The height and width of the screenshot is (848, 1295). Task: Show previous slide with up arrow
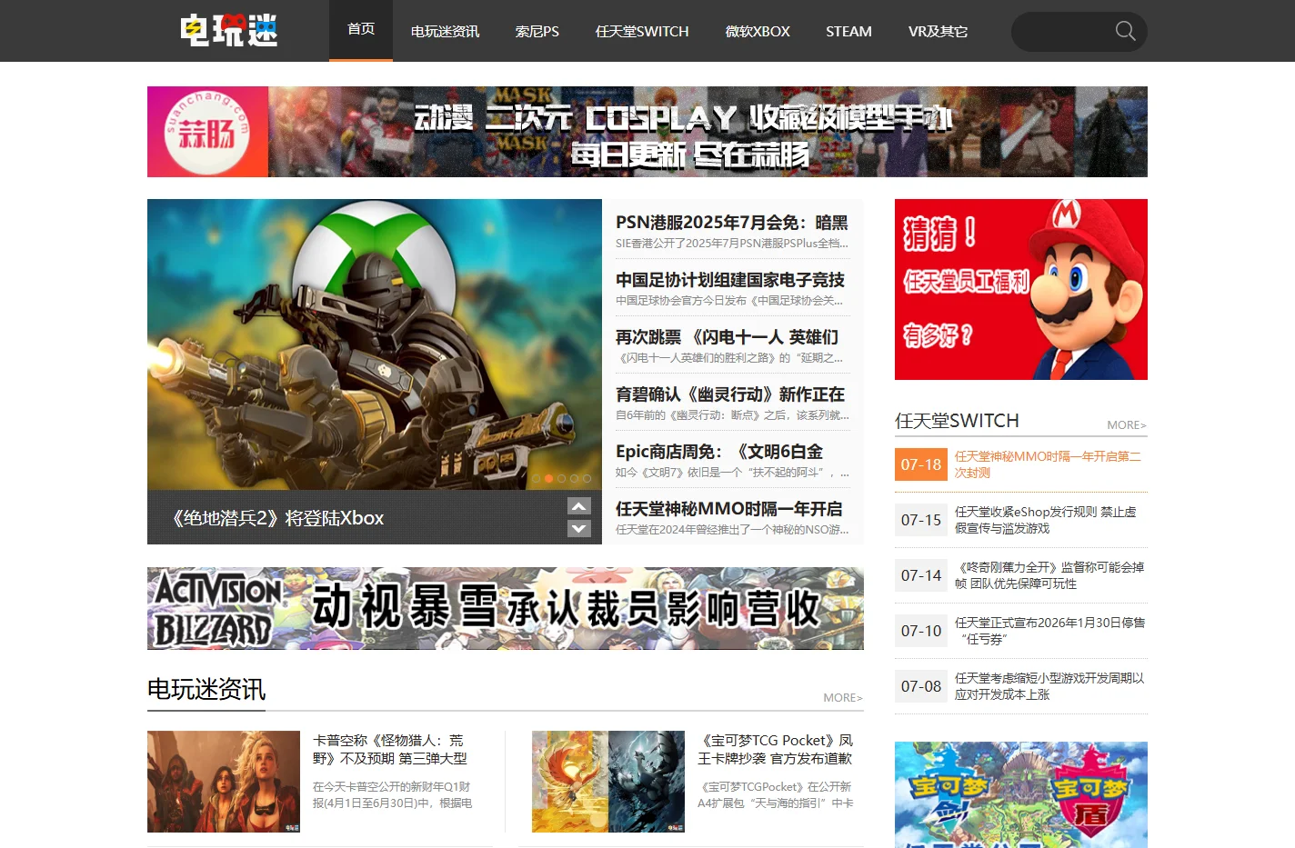click(x=579, y=506)
